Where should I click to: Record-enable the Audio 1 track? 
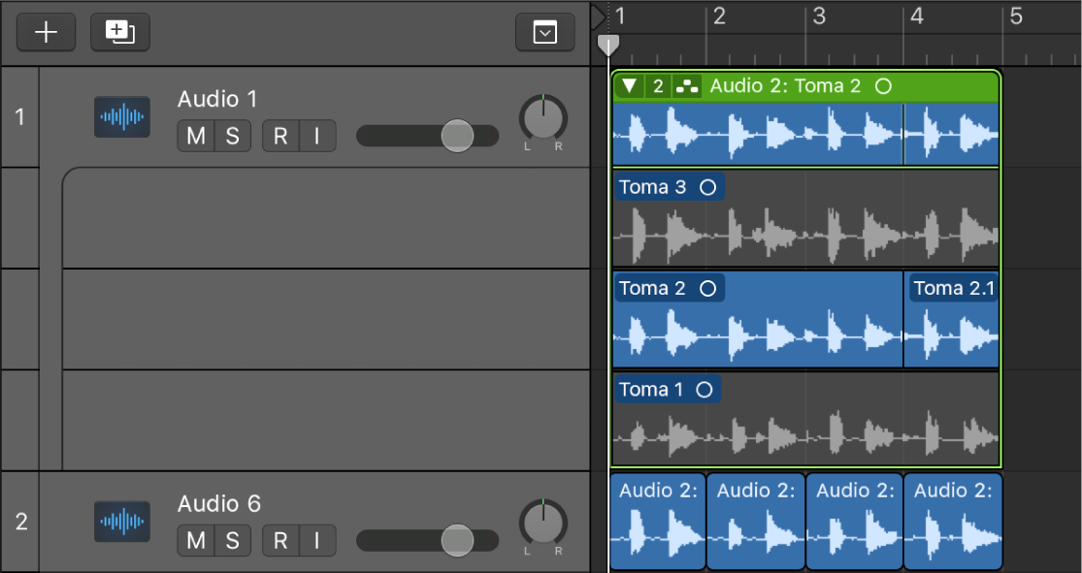280,137
